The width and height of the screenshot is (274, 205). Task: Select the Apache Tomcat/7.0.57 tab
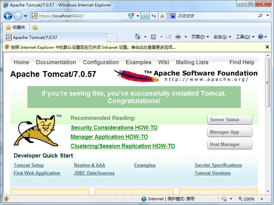click(x=56, y=38)
